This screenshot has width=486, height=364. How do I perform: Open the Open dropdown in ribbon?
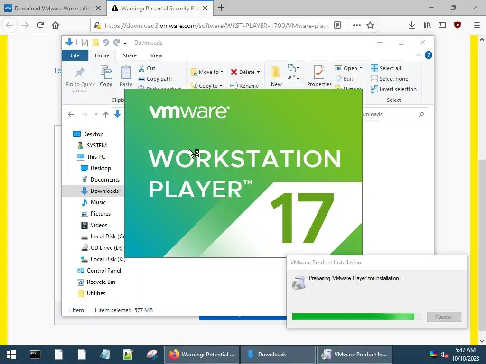tap(348, 68)
